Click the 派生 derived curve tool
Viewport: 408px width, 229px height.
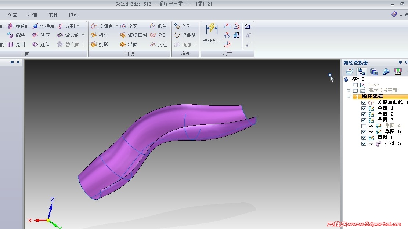[x=159, y=26]
